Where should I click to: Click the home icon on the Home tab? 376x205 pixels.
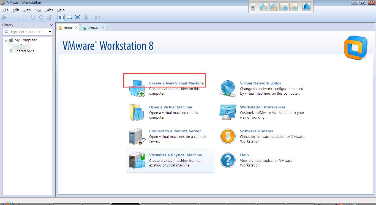(60, 28)
